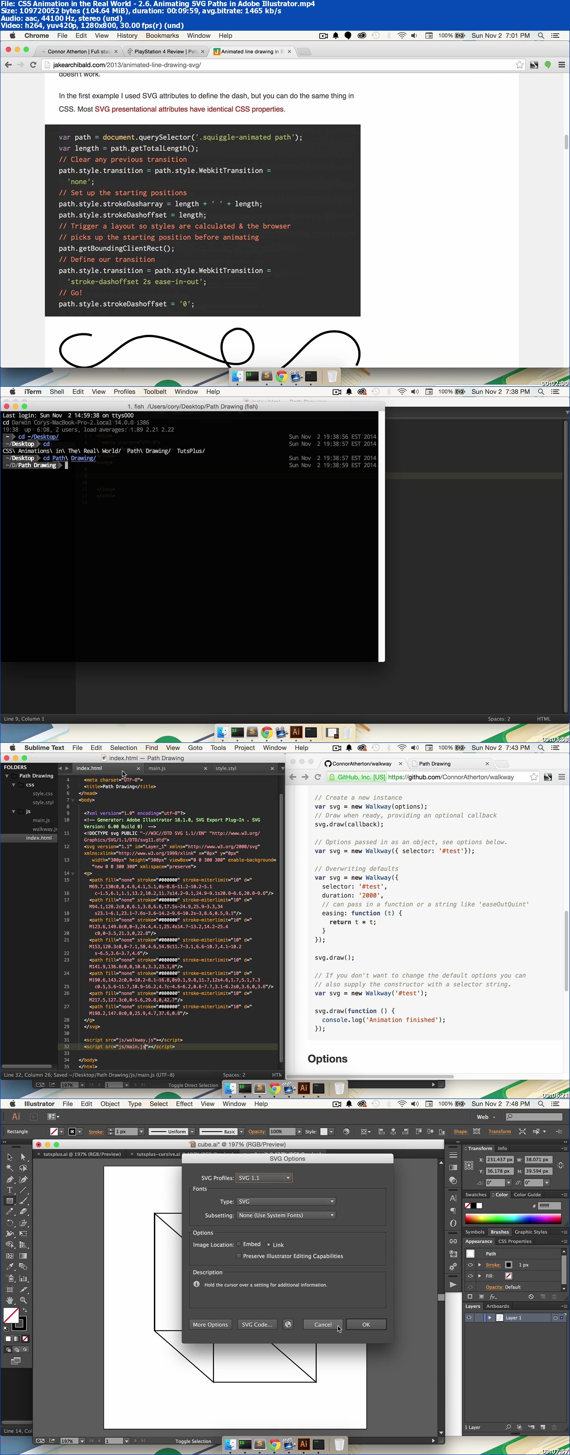
Task: Collapse the js folder in Sublime sidebar
Action: tap(13, 811)
